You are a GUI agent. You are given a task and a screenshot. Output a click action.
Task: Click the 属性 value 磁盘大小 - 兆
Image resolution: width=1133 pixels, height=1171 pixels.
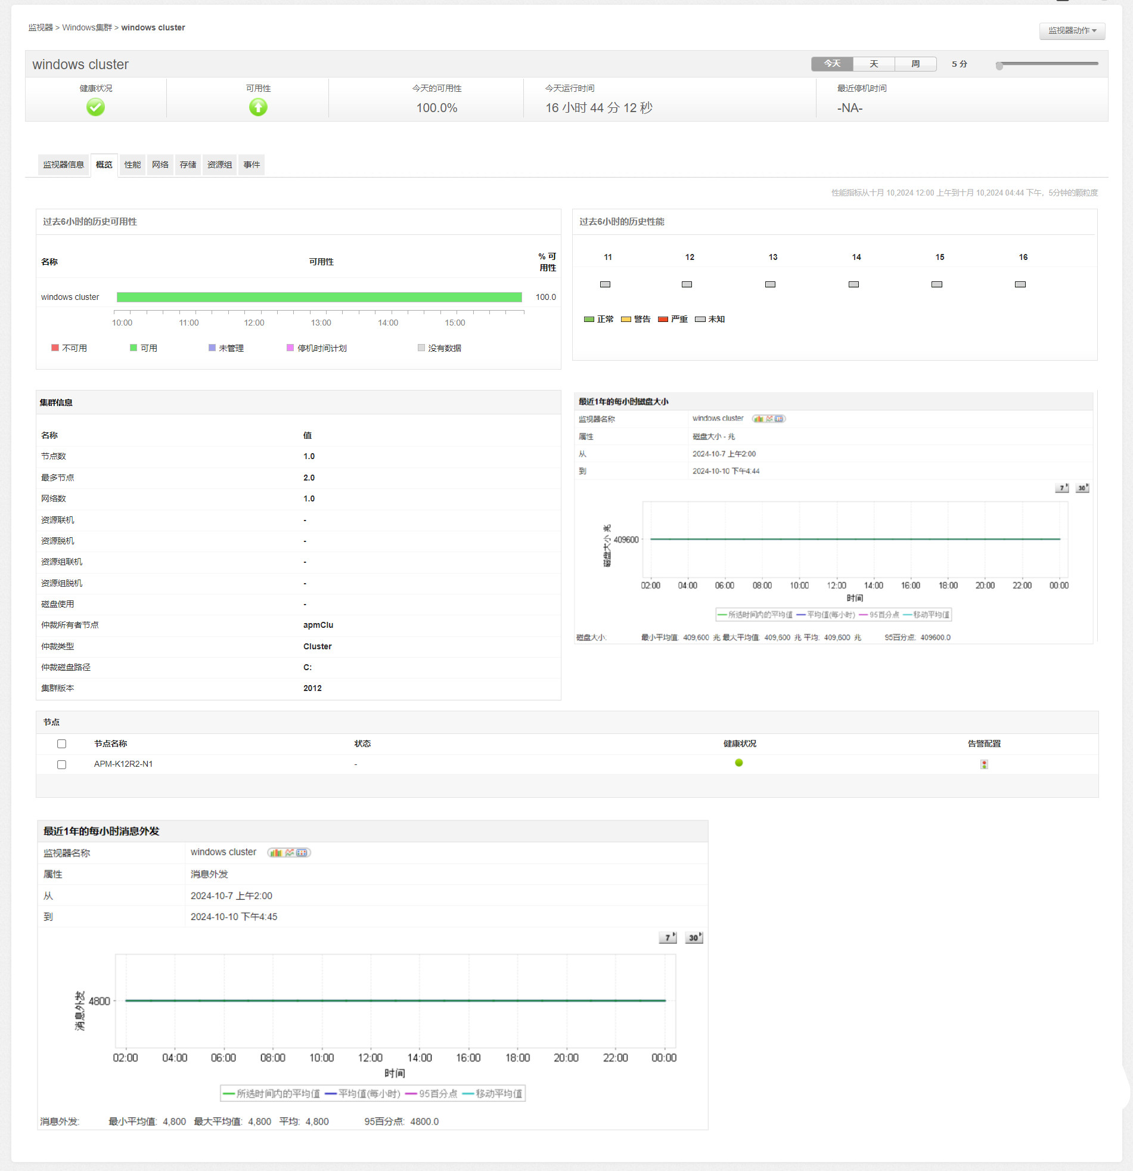coord(714,436)
